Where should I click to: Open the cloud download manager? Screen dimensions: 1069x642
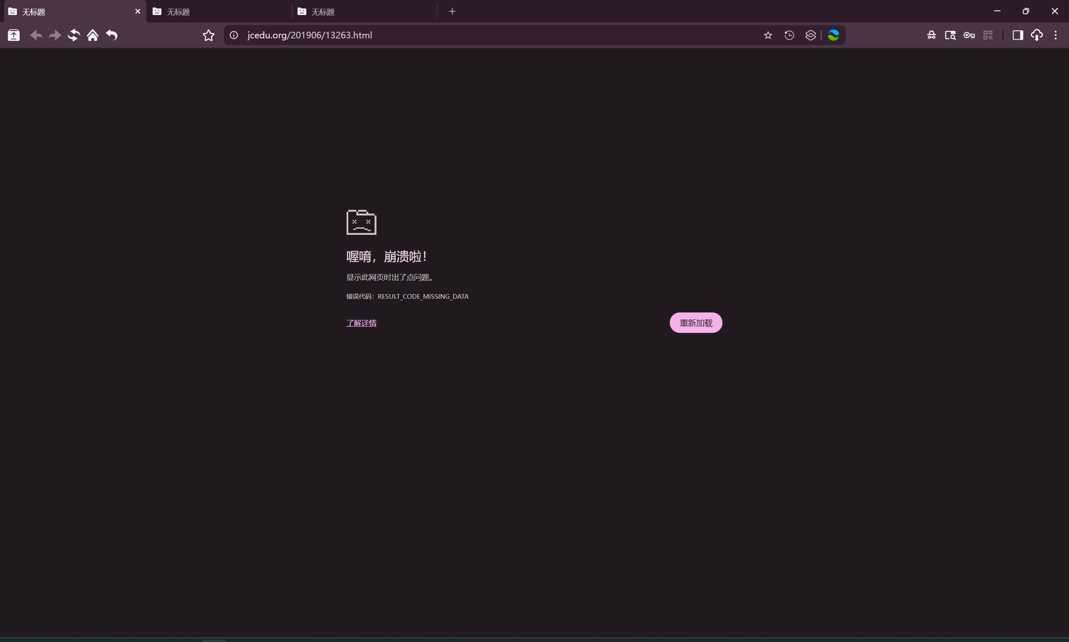(1037, 35)
